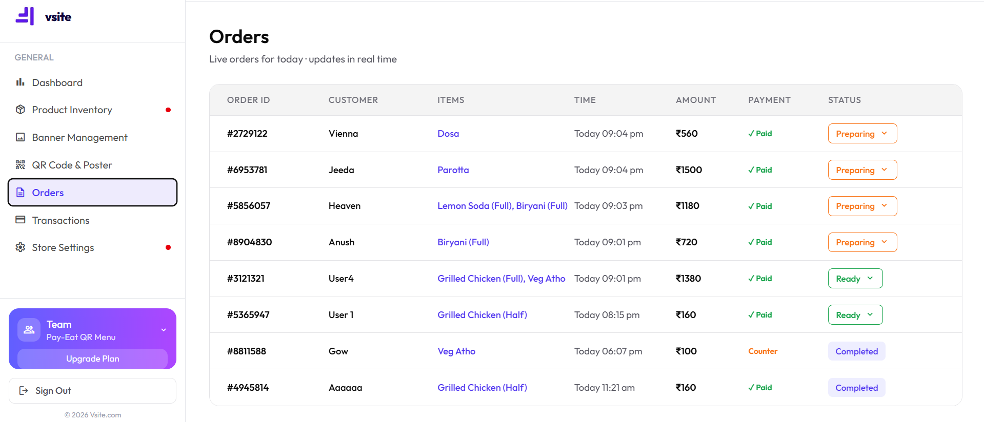Screen dimensions: 984x422
Task: Click the red dot beside Store Settings
Action: [x=168, y=247]
